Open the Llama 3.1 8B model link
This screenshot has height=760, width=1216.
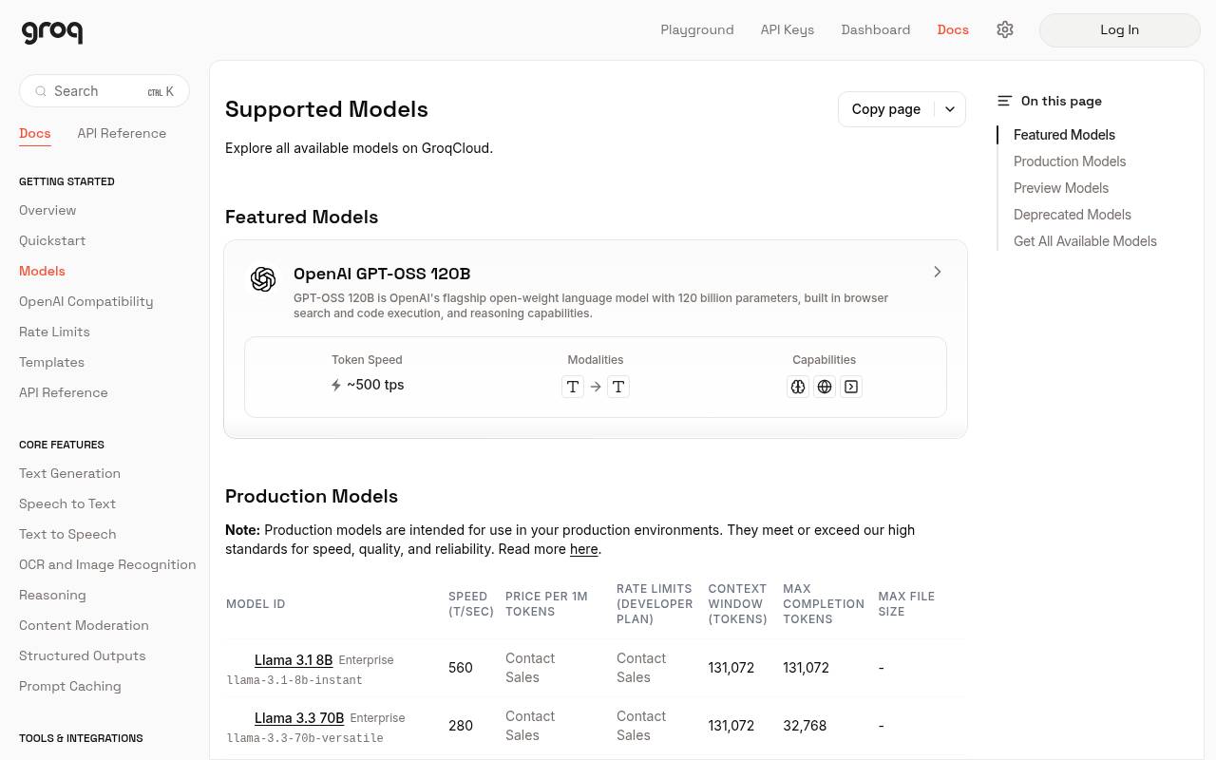click(x=294, y=659)
